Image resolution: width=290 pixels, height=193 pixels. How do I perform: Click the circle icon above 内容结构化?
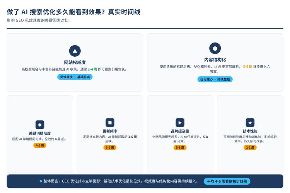[x=215, y=48]
